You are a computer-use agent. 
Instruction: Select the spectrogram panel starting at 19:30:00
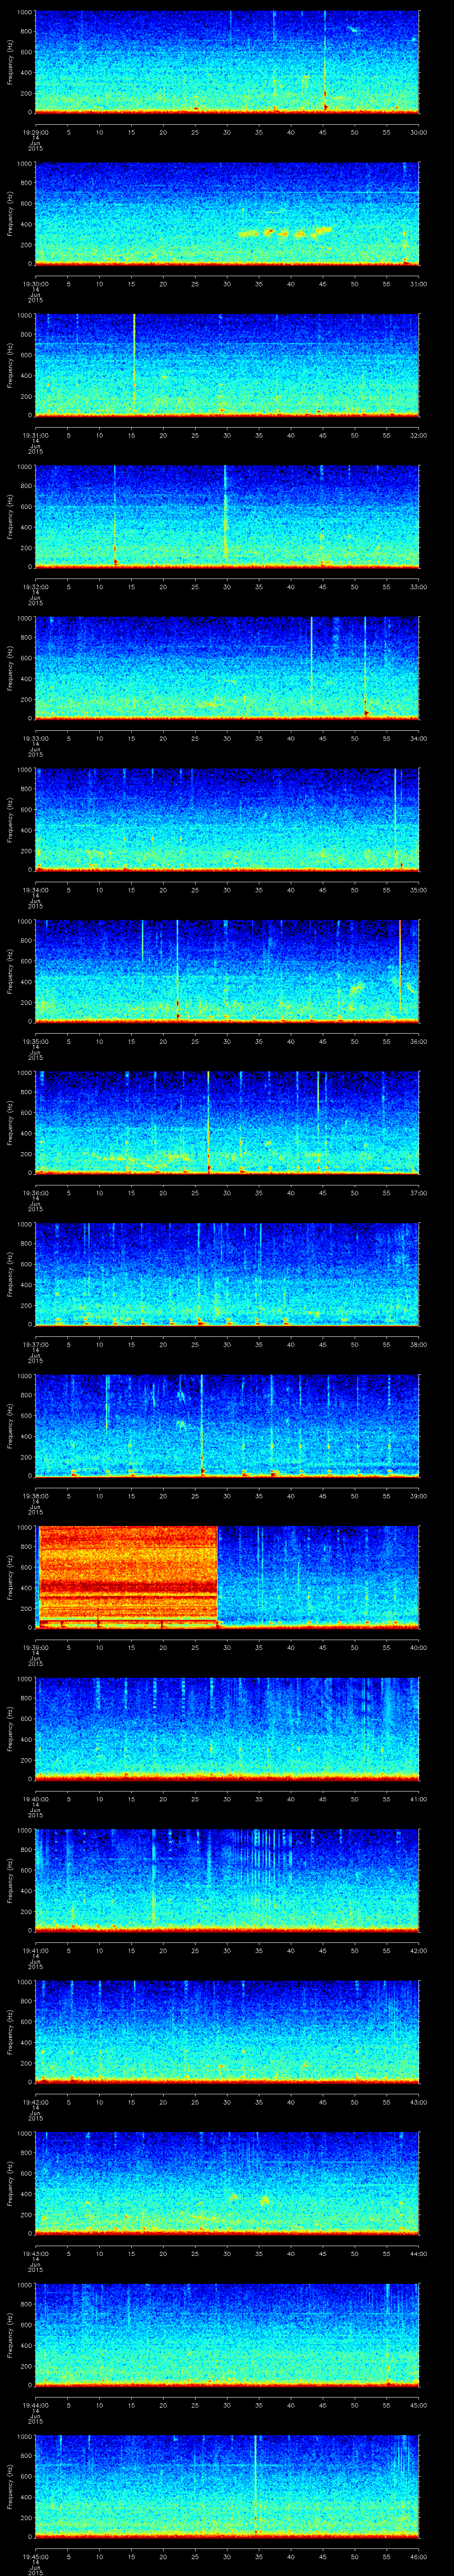click(227, 214)
